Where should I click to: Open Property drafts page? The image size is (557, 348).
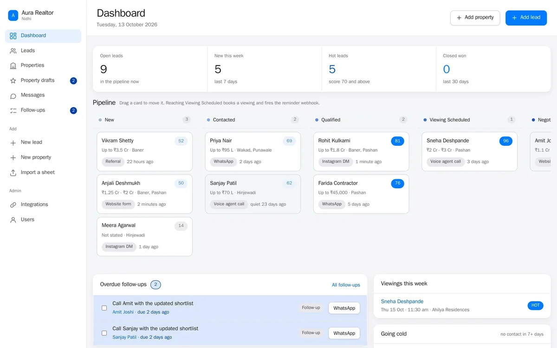point(43,80)
